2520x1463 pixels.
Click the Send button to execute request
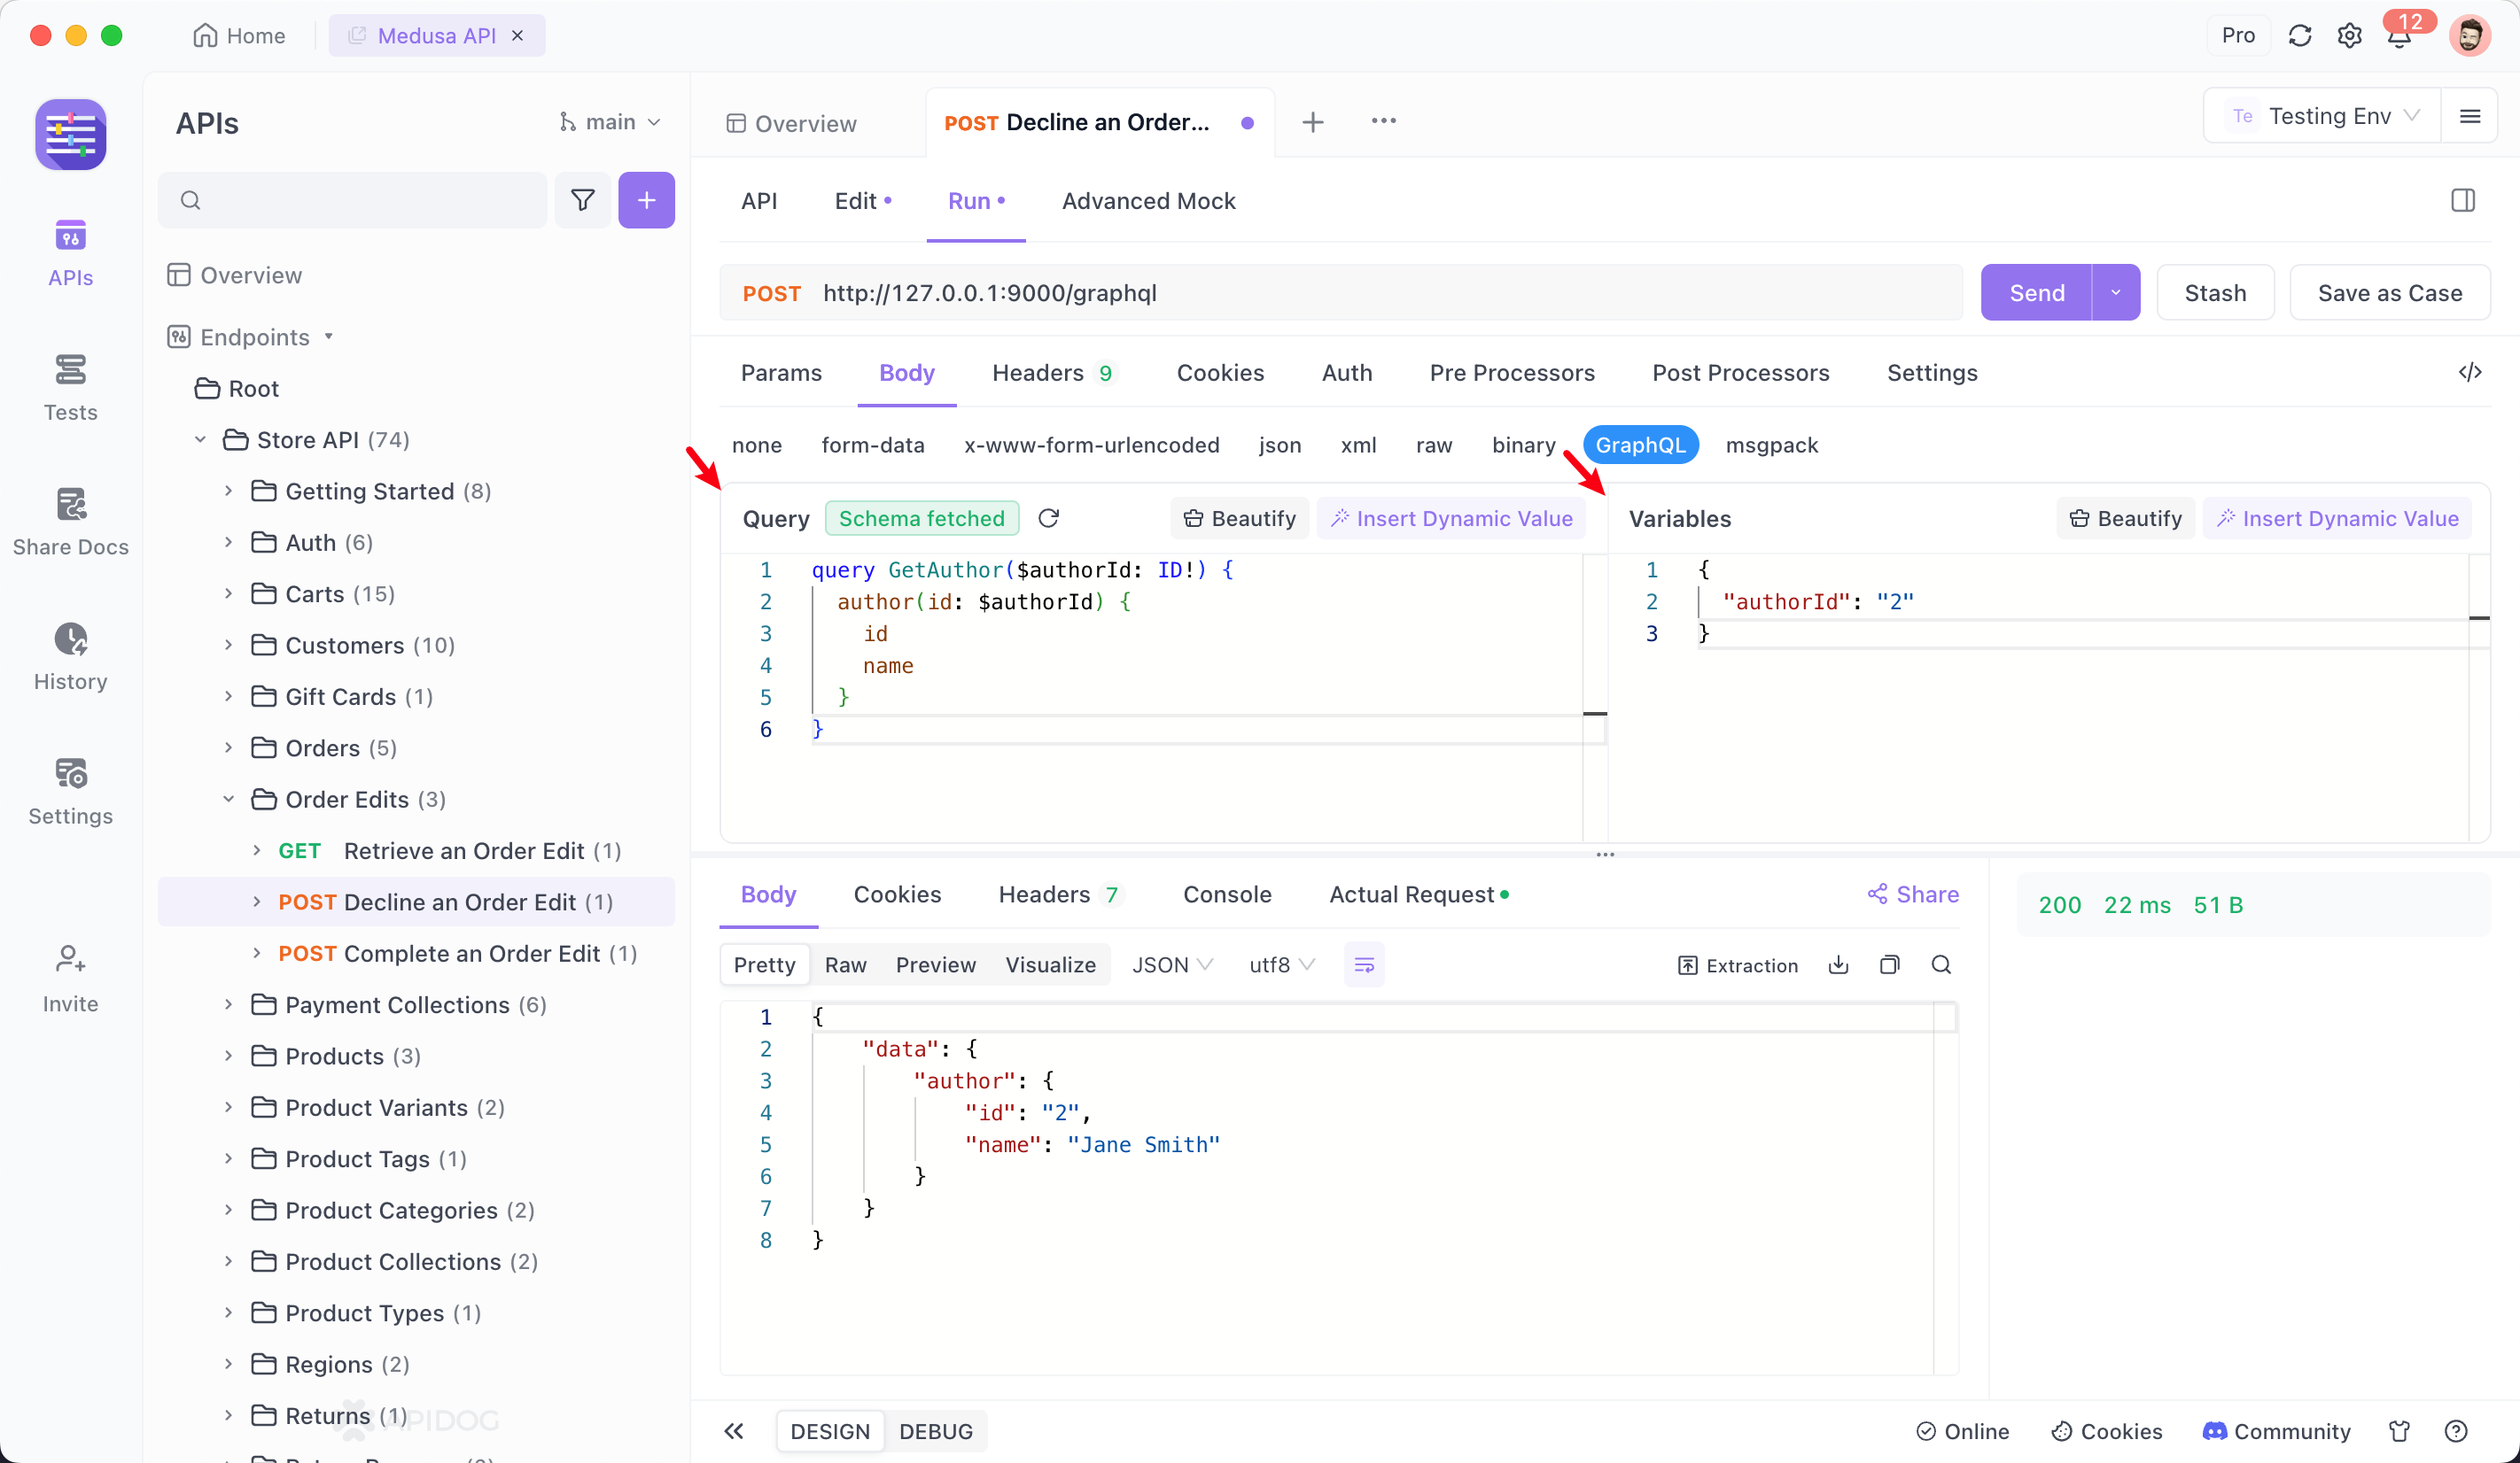(x=2037, y=292)
